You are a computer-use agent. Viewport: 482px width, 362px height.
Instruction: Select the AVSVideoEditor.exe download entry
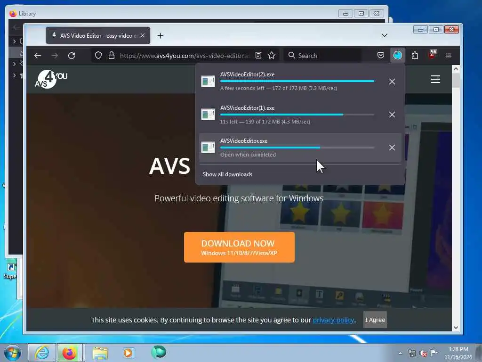pyautogui.click(x=300, y=148)
